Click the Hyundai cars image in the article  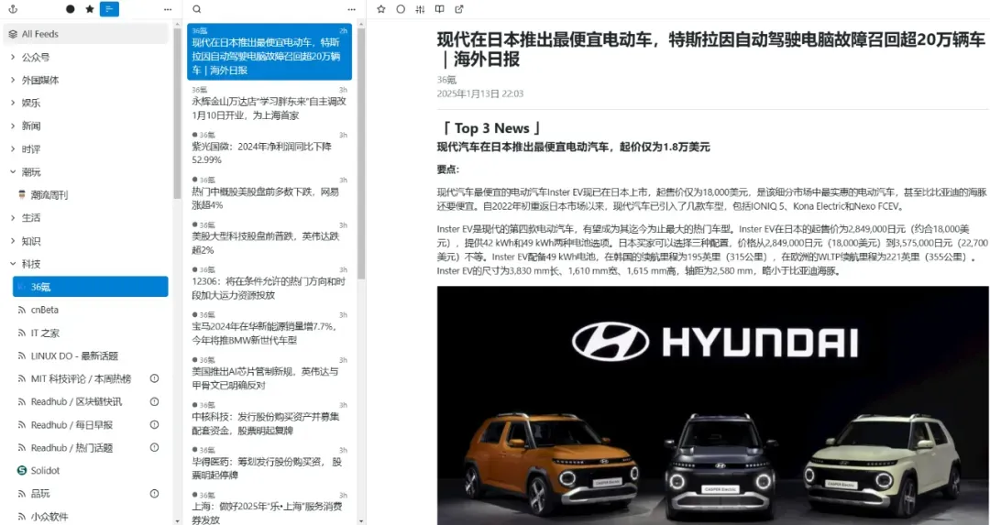pyautogui.click(x=713, y=405)
